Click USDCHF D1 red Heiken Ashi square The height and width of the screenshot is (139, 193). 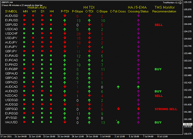coord(42,33)
